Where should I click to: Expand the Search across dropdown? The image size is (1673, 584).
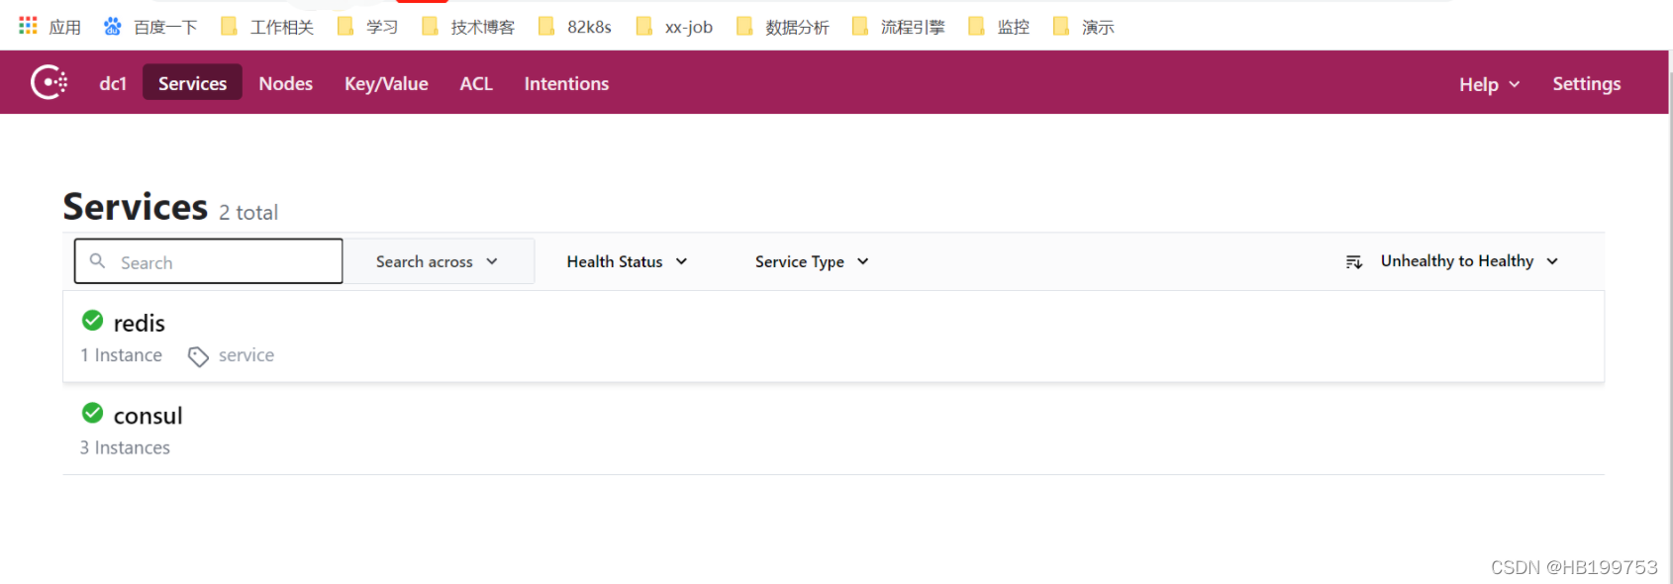pos(437,261)
